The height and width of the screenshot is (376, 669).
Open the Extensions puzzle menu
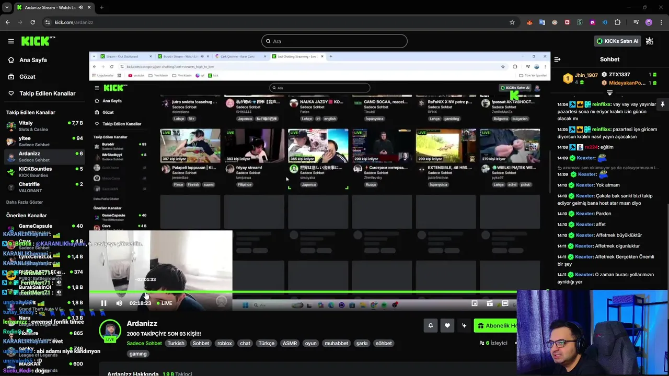[617, 22]
